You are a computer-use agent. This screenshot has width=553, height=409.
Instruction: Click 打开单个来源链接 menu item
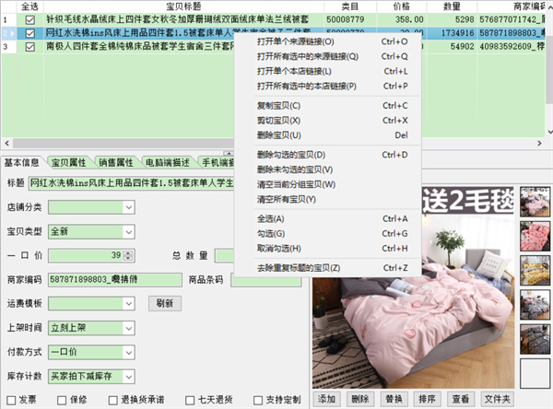[x=327, y=41]
